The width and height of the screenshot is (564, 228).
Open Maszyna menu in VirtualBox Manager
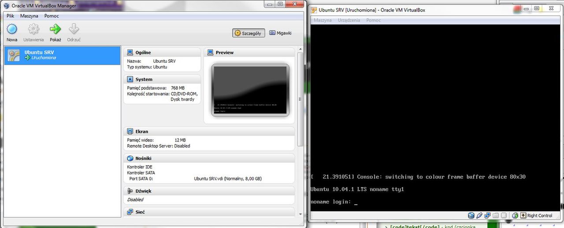(29, 16)
